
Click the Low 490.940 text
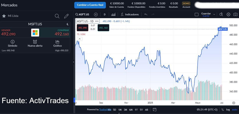click(8, 50)
